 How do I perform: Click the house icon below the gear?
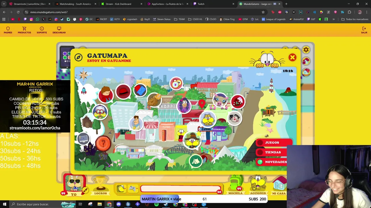306,61
